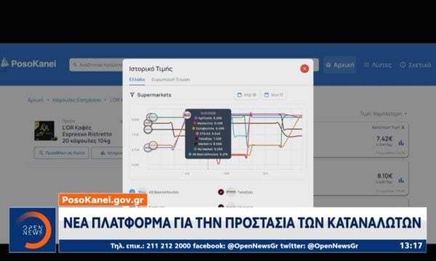Switch to the Ελλάδα tab
This screenshot has width=436, height=261.
(137, 80)
